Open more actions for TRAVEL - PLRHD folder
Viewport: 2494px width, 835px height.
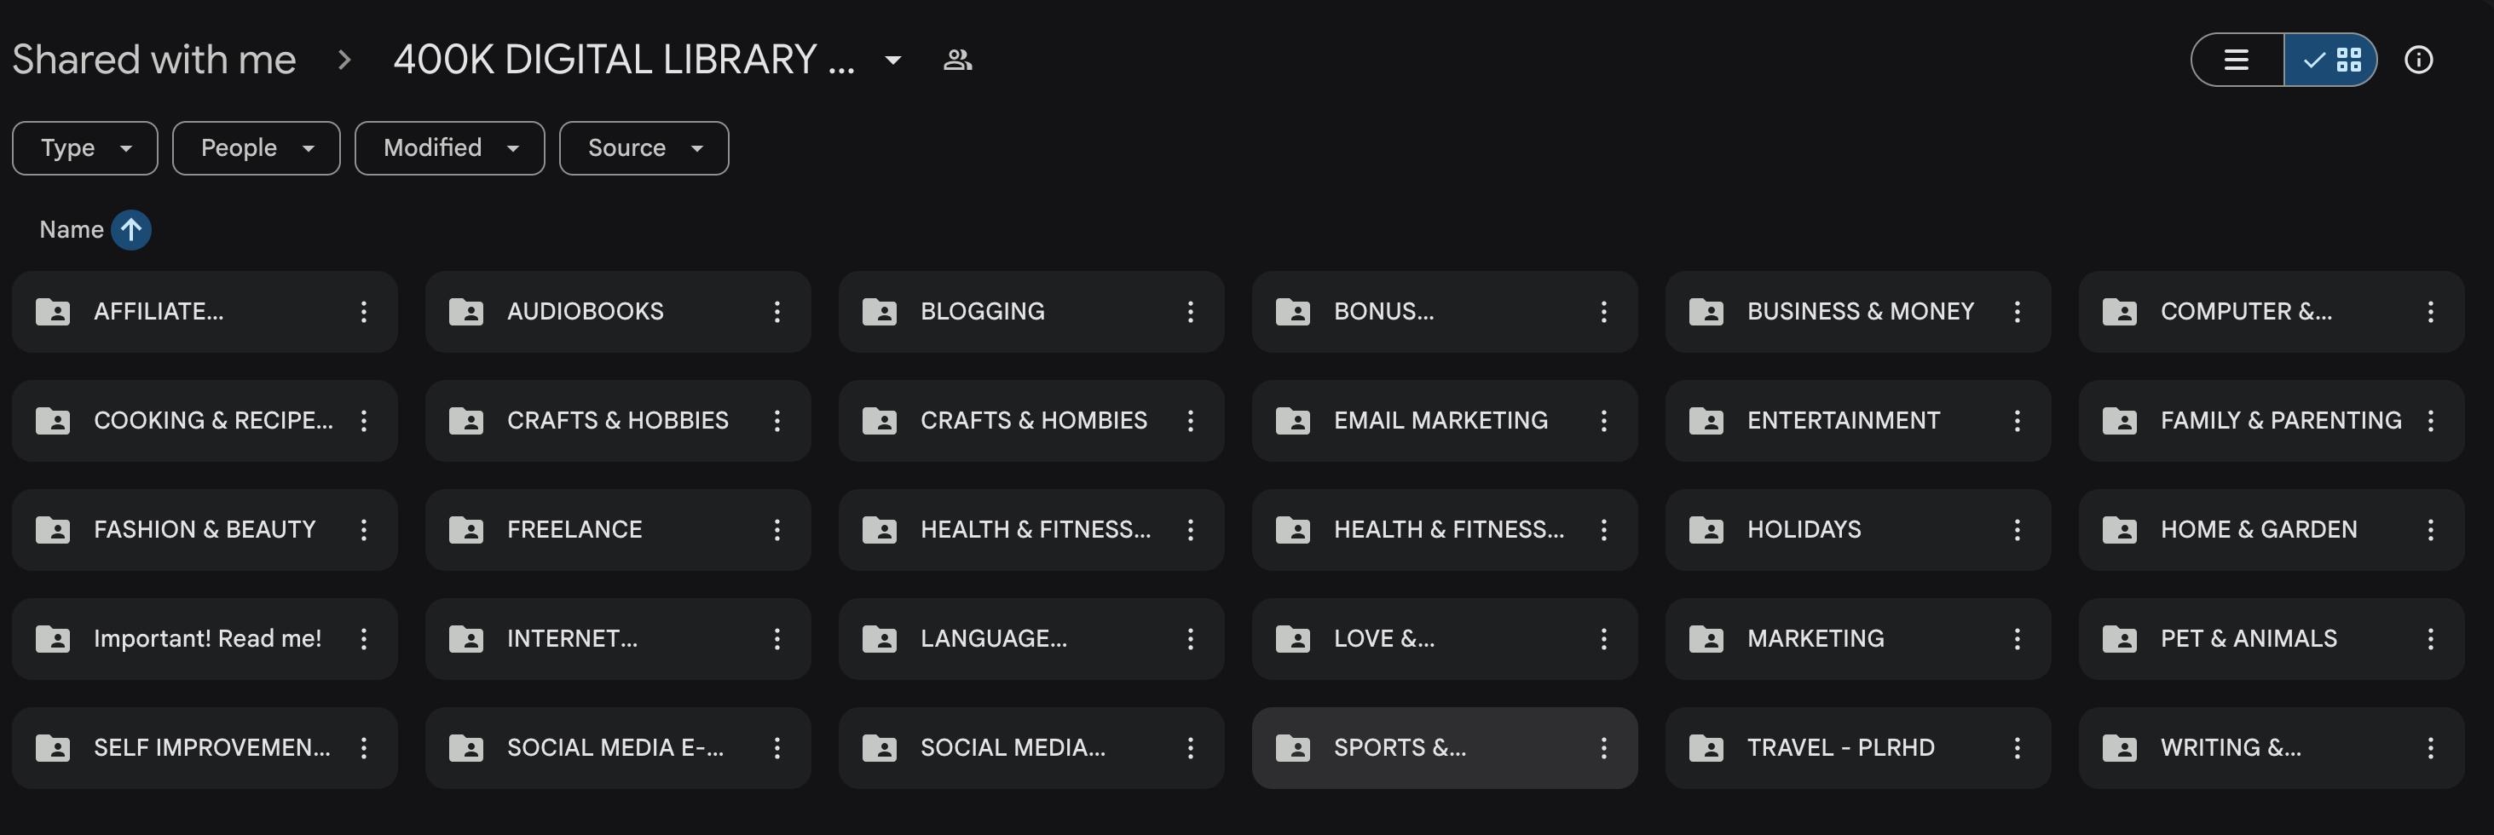pyautogui.click(x=2018, y=749)
